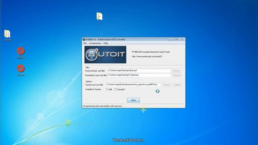Click the 'Destination (.exe/.a3x file)' label
Viewport: 258px width, 145px height.
[96, 75]
